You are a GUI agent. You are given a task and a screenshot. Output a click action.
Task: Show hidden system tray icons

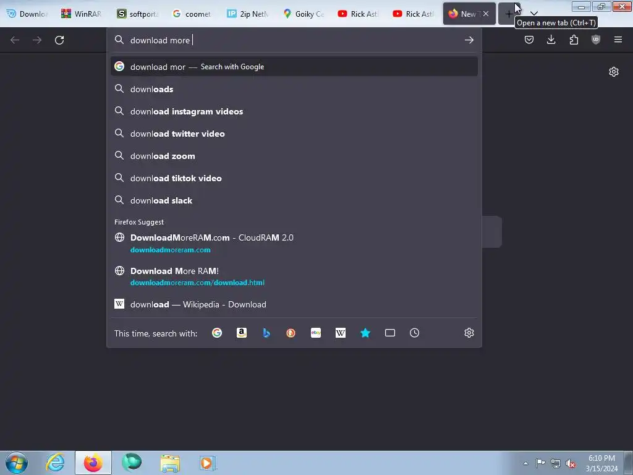pyautogui.click(x=525, y=463)
